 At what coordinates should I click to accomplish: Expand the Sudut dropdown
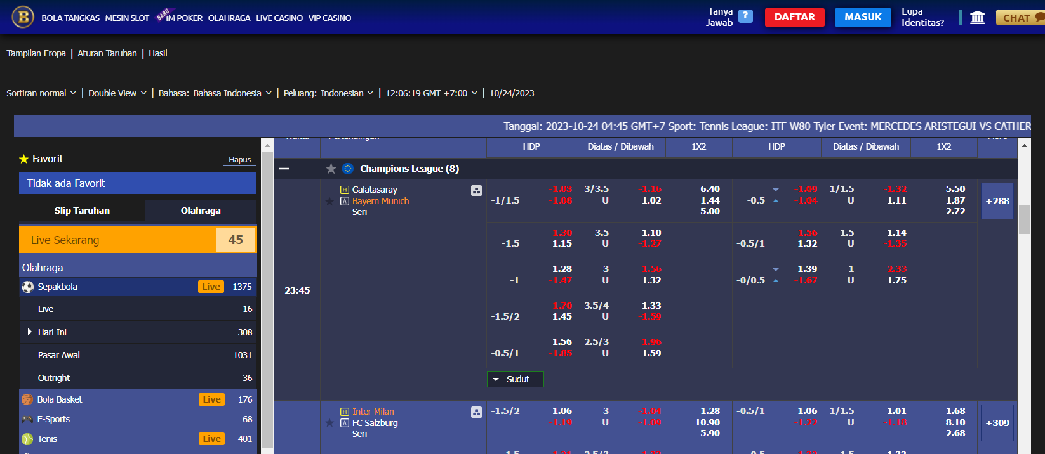(516, 379)
